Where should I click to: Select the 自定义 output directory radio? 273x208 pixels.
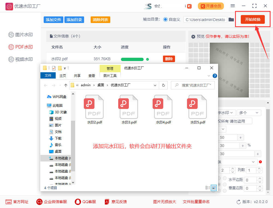(165, 19)
